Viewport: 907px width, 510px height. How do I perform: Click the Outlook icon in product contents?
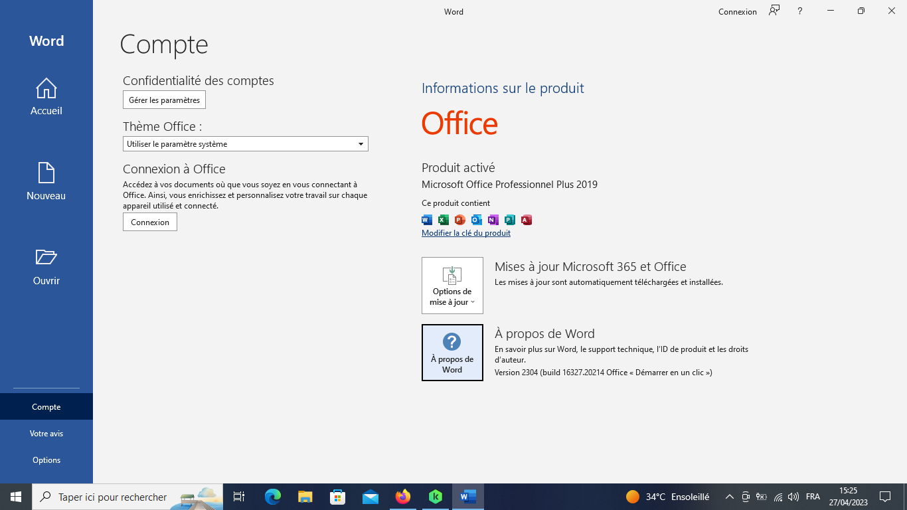[x=477, y=220]
